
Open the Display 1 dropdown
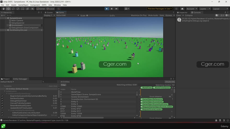[49, 15]
